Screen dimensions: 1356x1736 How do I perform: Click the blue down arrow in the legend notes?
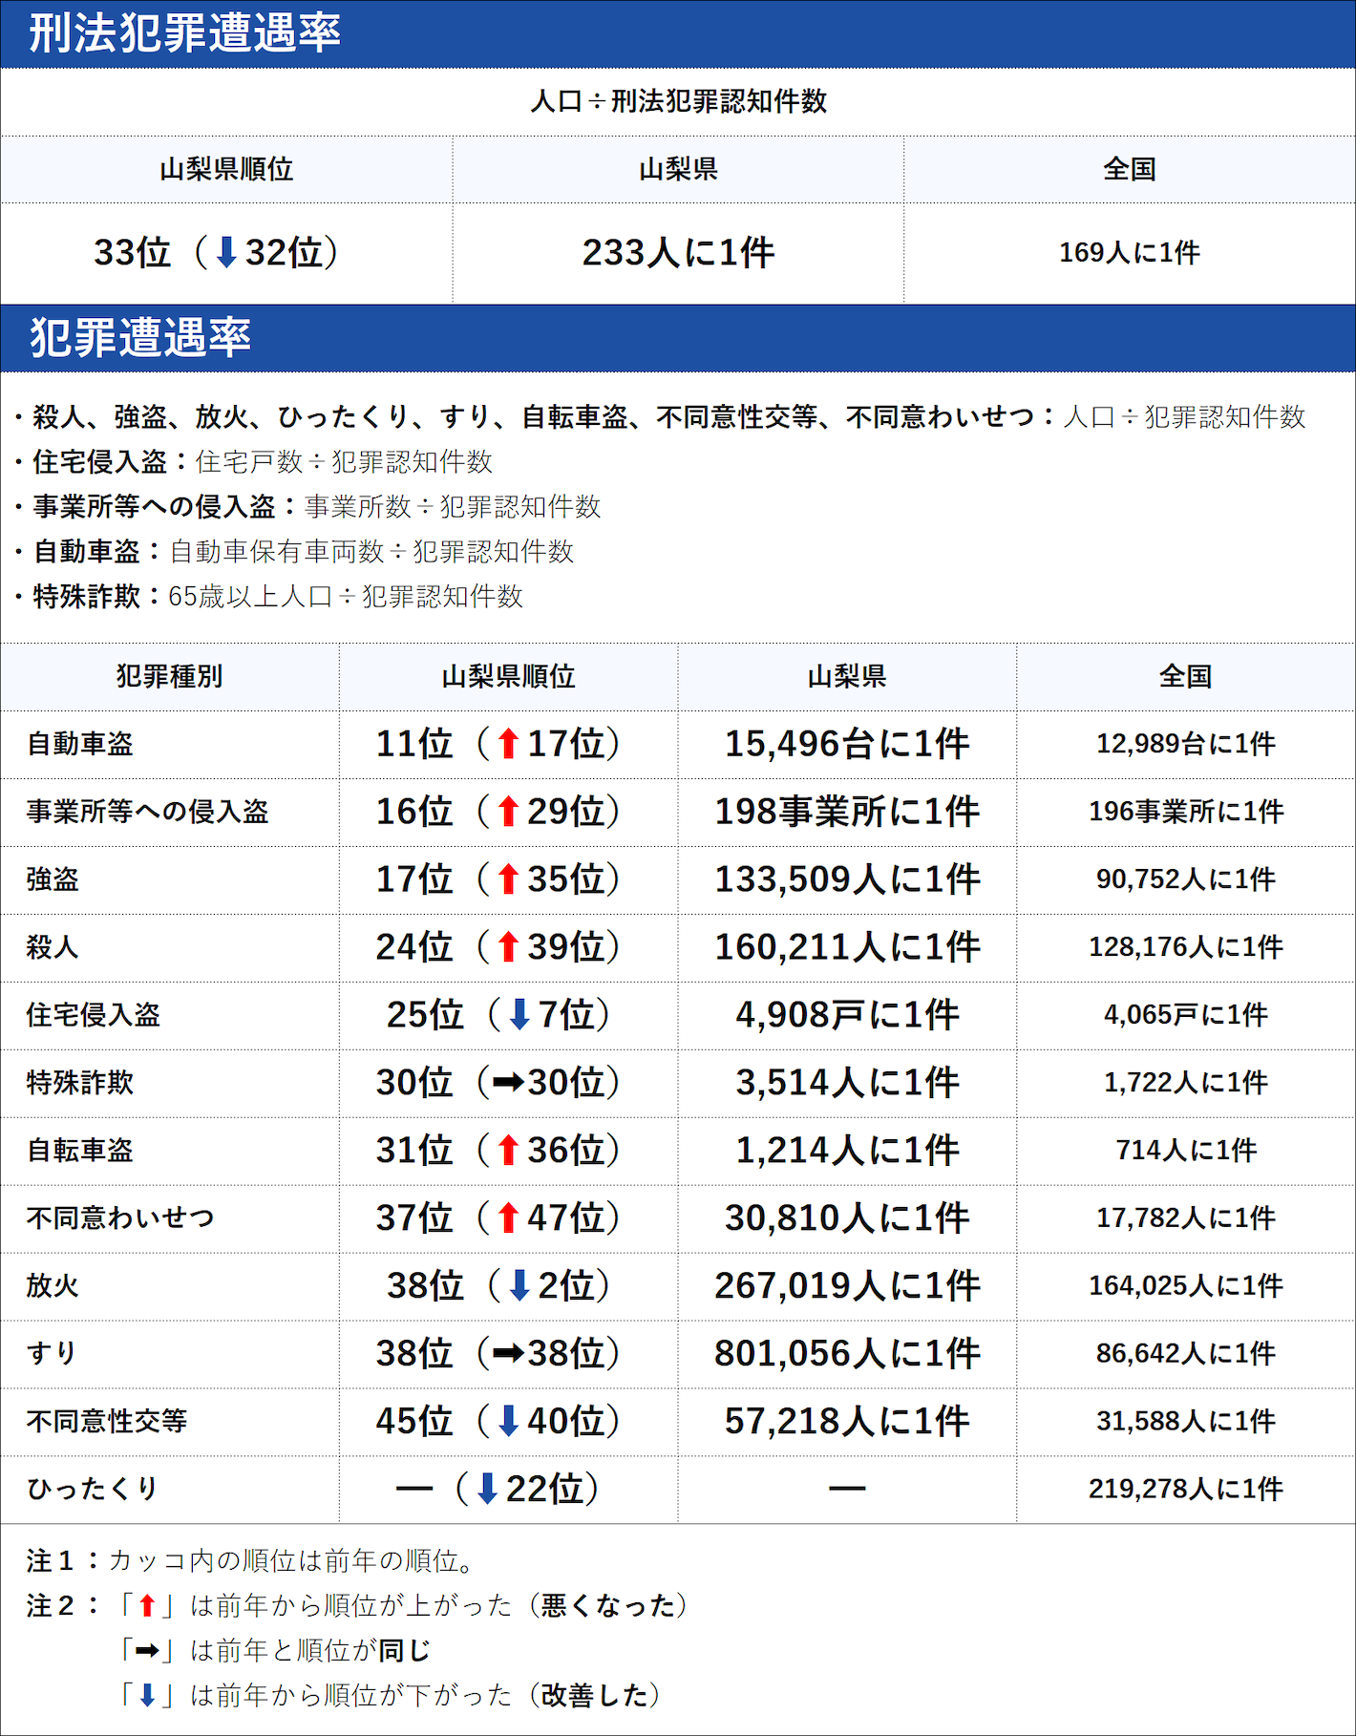tap(146, 1696)
